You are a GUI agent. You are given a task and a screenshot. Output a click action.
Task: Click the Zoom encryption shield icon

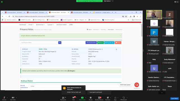(2, 2)
